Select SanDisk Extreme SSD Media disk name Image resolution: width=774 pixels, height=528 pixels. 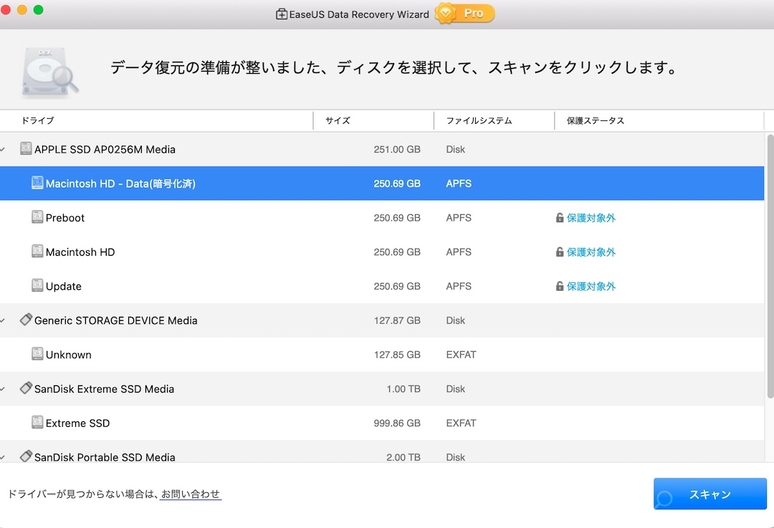click(x=104, y=389)
